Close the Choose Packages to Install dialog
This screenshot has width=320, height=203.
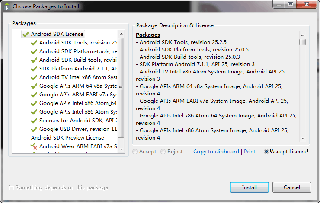307,4
